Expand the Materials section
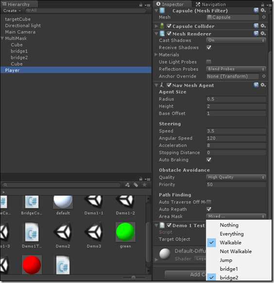Image resolution: width=274 pixels, height=283 pixels. coord(156,55)
